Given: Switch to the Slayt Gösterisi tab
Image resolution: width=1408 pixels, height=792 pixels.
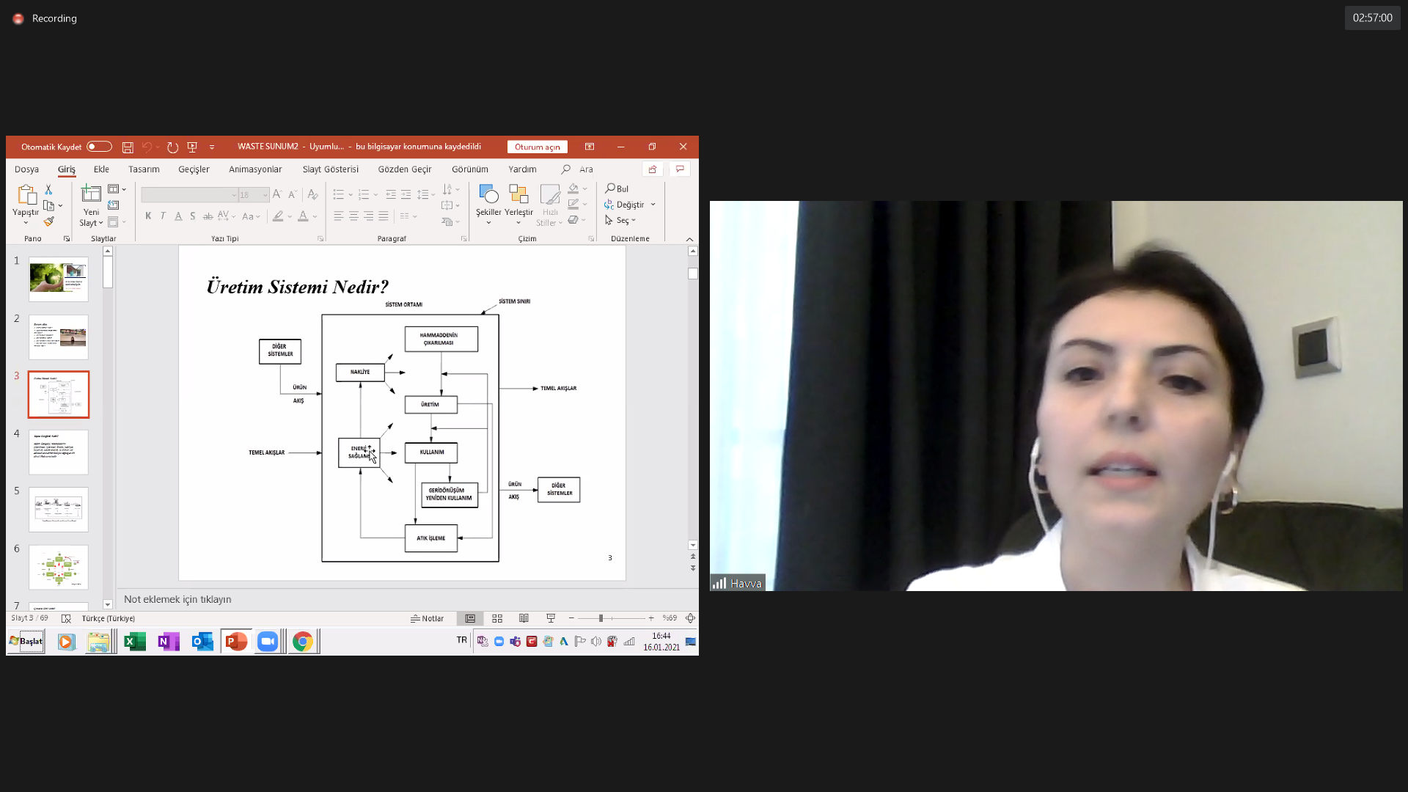Looking at the screenshot, I should [331, 169].
